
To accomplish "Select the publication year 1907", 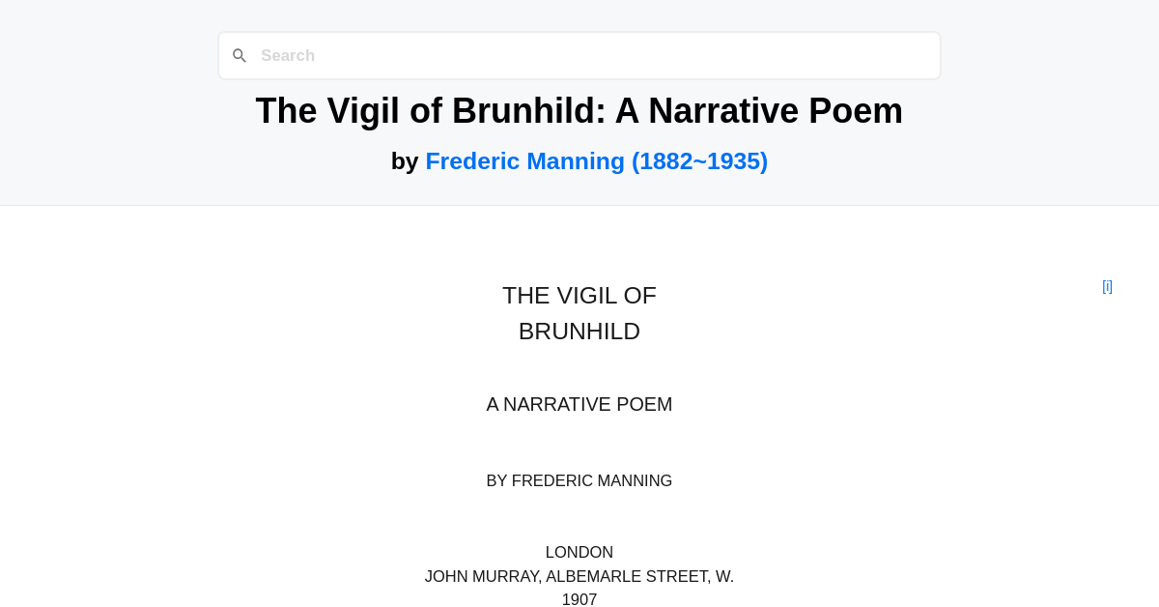I will pos(579,599).
